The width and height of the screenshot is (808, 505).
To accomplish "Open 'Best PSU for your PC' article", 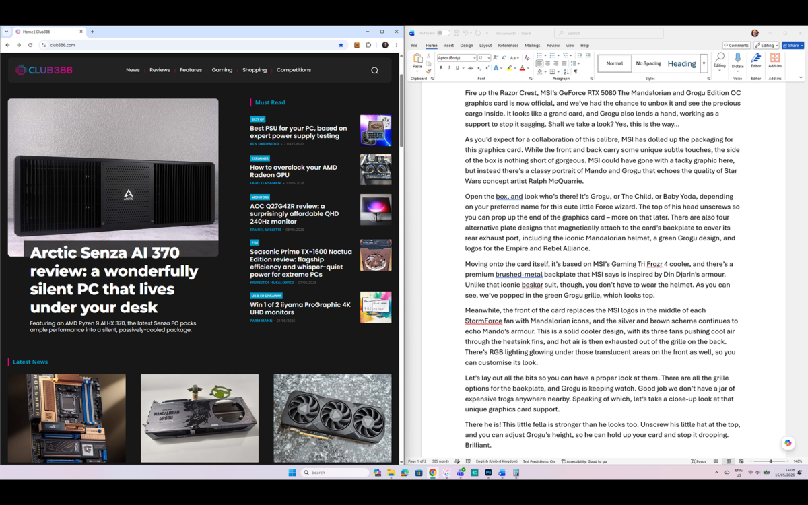I will tap(298, 132).
